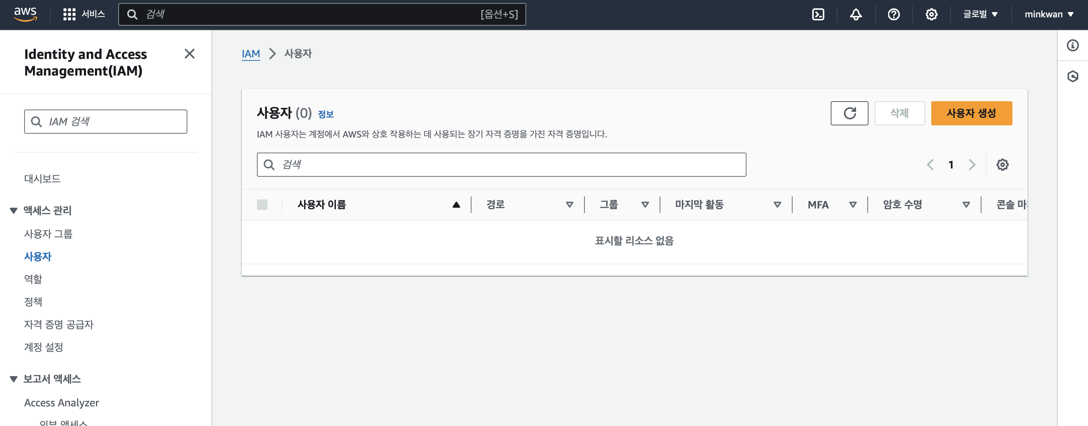This screenshot has width=1088, height=426.
Task: Go to 역할 in the sidebar
Action: 33,279
